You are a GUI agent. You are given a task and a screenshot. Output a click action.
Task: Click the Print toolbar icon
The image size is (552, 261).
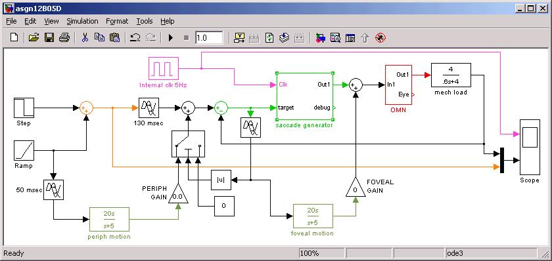click(64, 37)
